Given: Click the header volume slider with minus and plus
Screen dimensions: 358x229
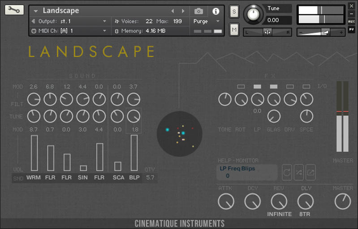Looking at the screenshot, I should click(x=321, y=32).
